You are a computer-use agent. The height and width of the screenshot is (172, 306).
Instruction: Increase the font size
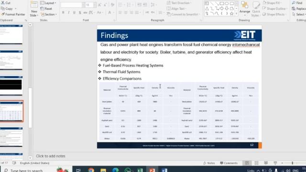pos(100,5)
